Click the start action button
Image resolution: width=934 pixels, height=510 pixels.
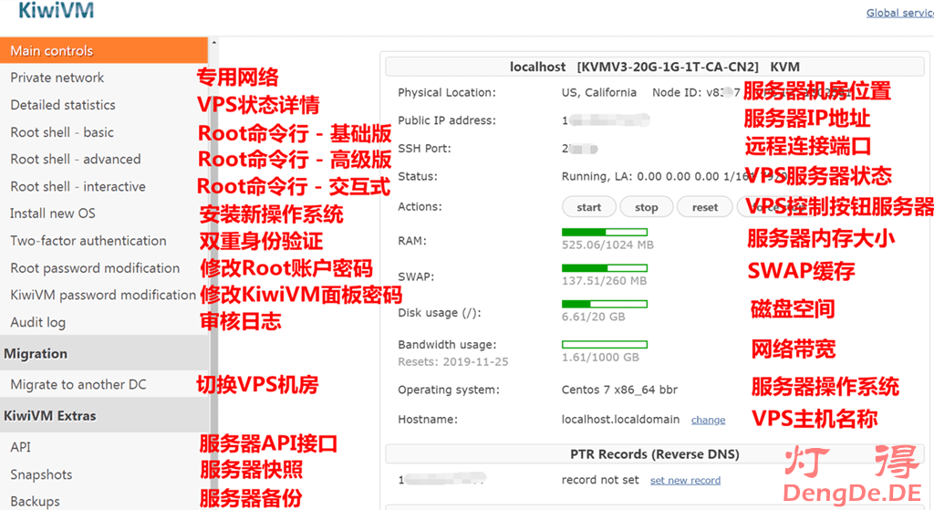pos(589,207)
